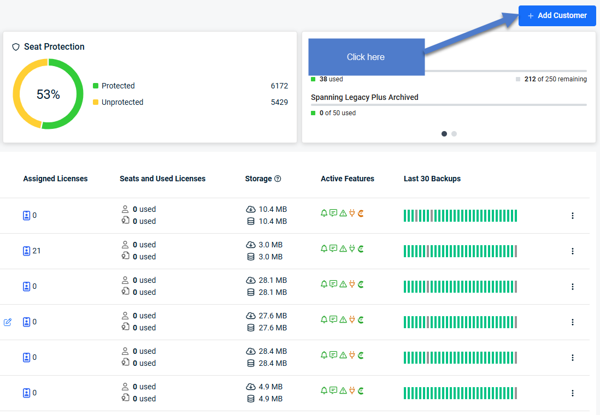Click the Spanning Legacy Plus Archived usage bar
Screen dimensions: 600x415
(x=449, y=105)
